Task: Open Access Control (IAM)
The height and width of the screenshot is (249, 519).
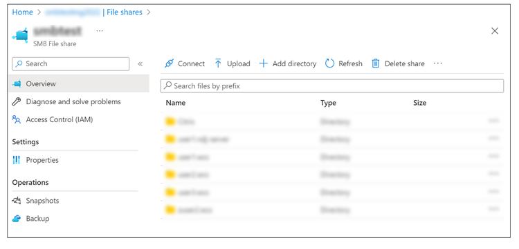Action: coord(53,119)
